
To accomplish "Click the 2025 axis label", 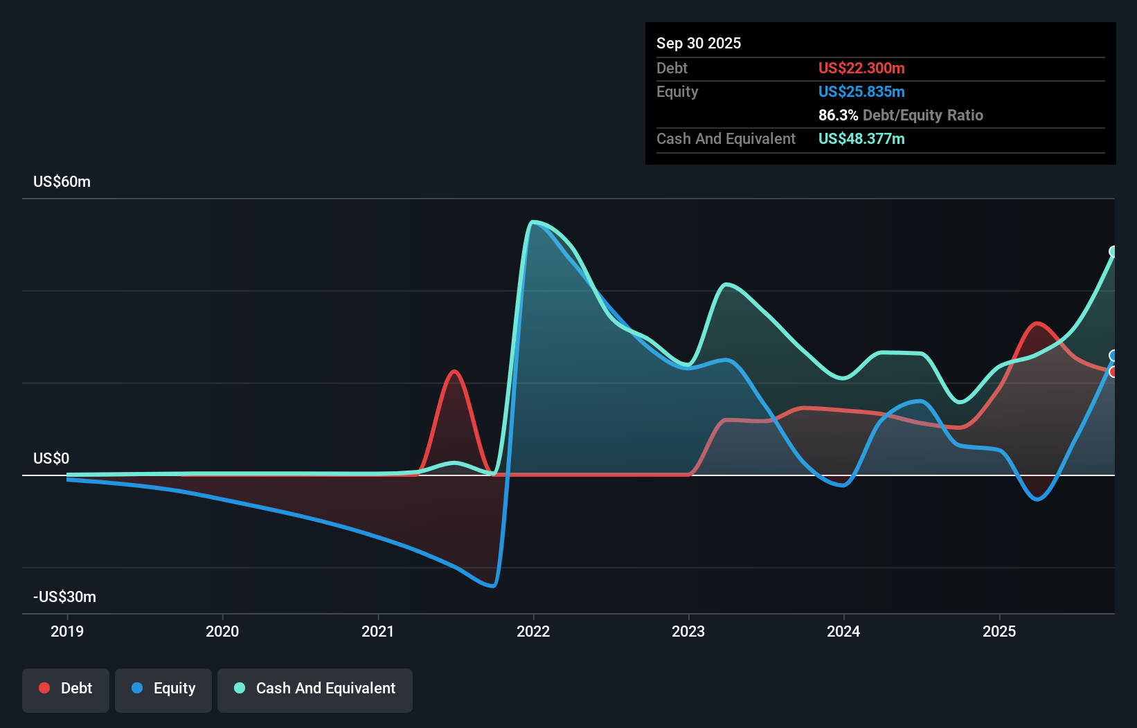I will click(1000, 631).
